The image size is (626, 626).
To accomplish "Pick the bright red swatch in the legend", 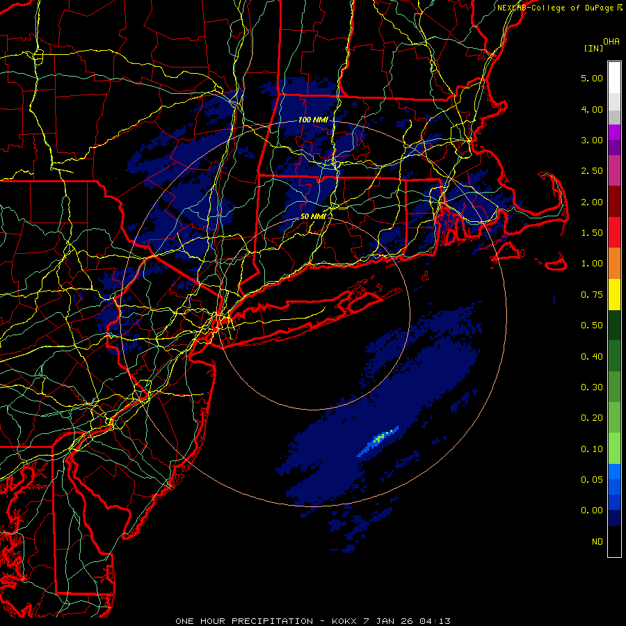I will (x=614, y=232).
